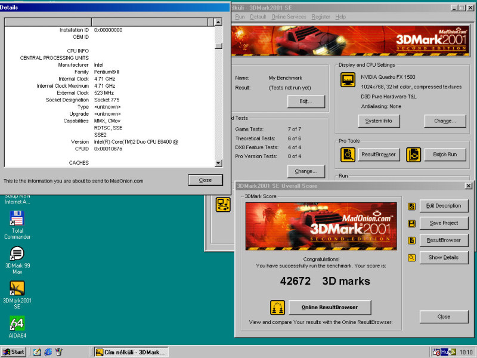The height and width of the screenshot is (358, 477).
Task: Click the Save Project button
Action: click(444, 223)
